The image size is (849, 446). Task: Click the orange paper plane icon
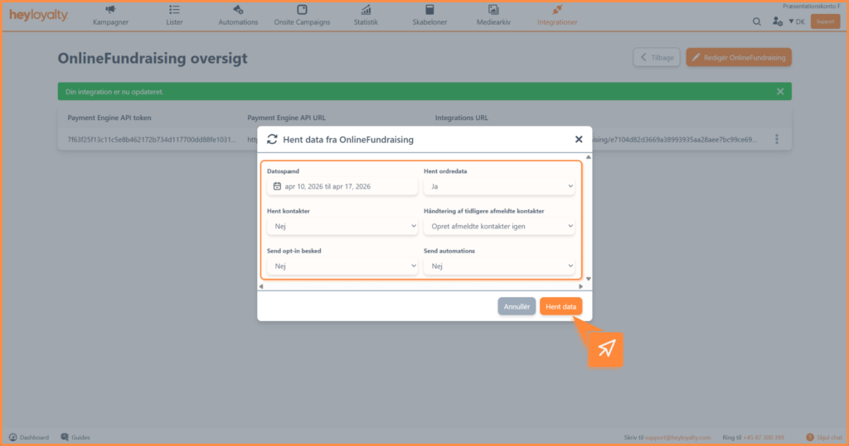[606, 348]
